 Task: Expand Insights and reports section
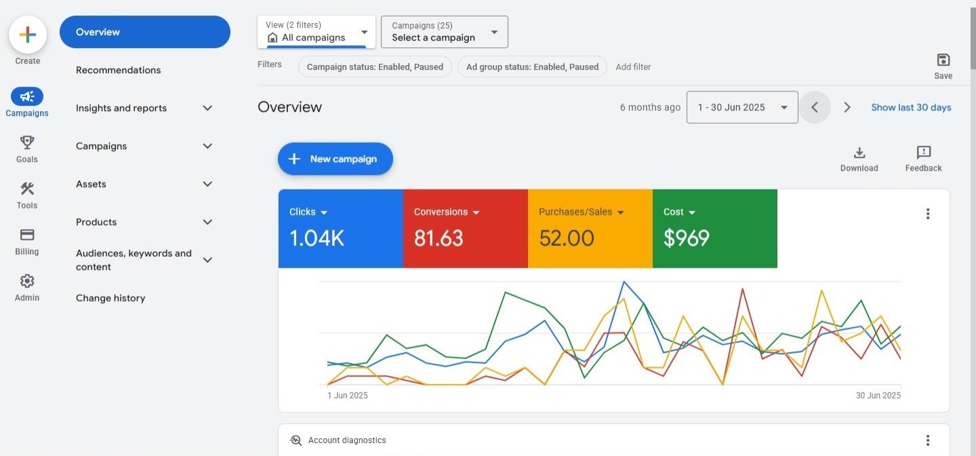[x=207, y=108]
